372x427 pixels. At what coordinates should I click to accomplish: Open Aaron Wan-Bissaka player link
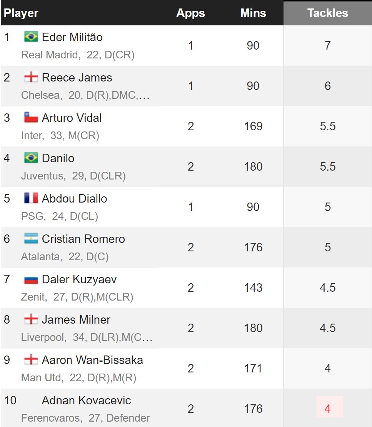[x=92, y=360]
